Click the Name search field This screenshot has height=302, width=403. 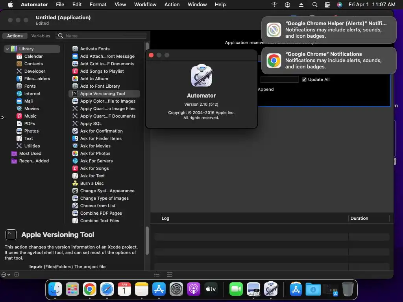pyautogui.click(x=101, y=36)
